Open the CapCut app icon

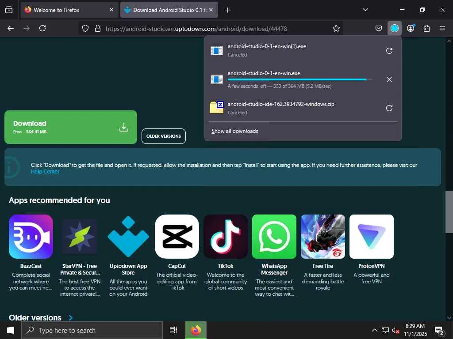(177, 237)
